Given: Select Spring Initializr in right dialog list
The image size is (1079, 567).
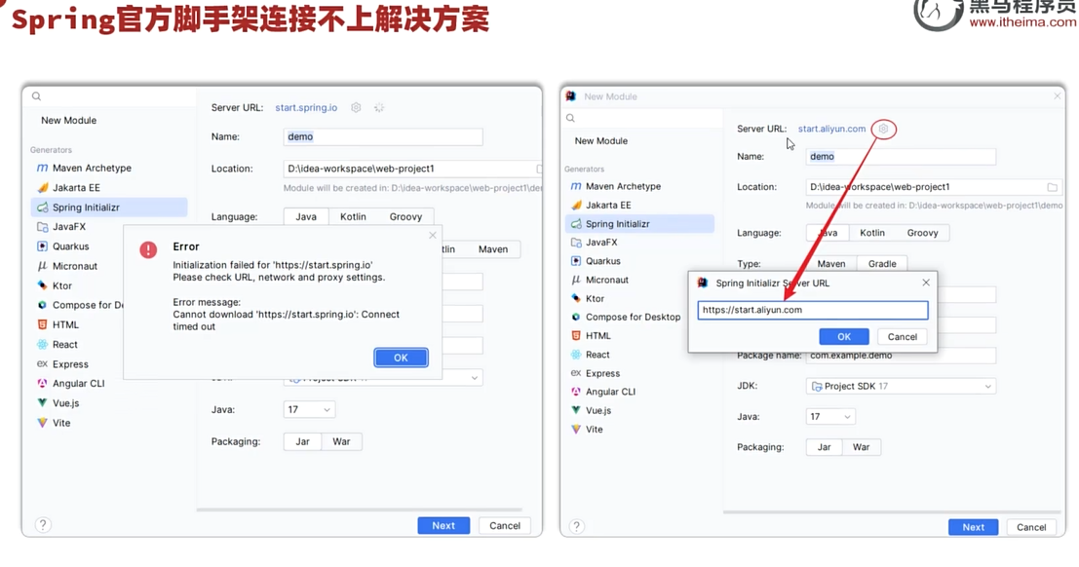Looking at the screenshot, I should pyautogui.click(x=640, y=224).
